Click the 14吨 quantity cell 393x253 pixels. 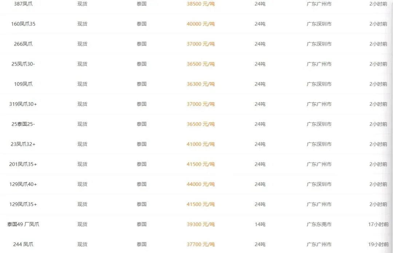coord(260,224)
